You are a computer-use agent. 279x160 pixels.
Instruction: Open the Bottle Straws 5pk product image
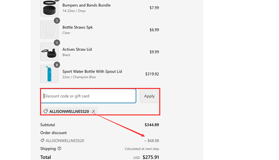pyautogui.click(x=49, y=30)
